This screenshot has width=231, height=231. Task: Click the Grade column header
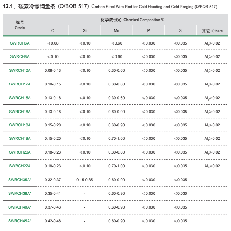tap(20, 25)
